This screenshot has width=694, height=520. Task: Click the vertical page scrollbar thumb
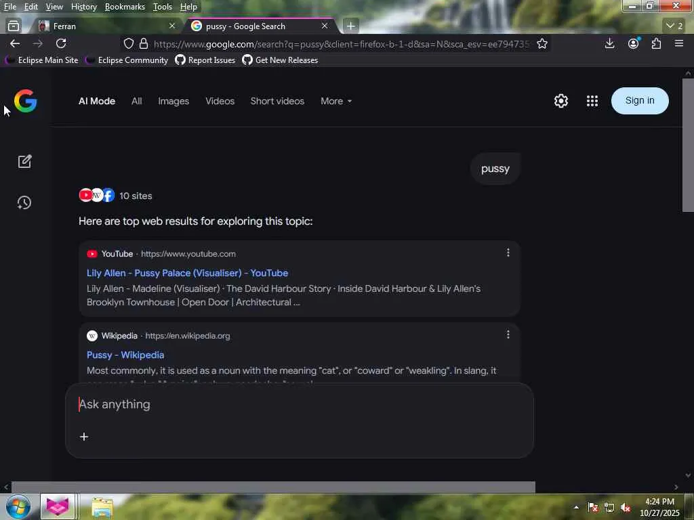[x=688, y=145]
